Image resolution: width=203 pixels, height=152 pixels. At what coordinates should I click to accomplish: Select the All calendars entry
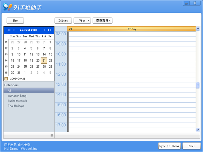[29, 91]
